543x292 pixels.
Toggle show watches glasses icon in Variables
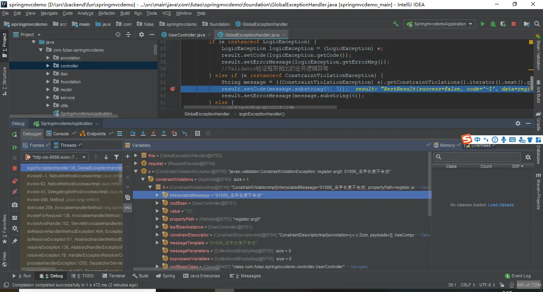click(128, 207)
